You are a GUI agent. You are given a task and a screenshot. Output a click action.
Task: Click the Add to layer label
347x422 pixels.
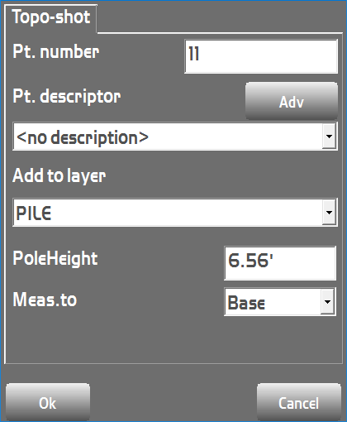(x=59, y=175)
